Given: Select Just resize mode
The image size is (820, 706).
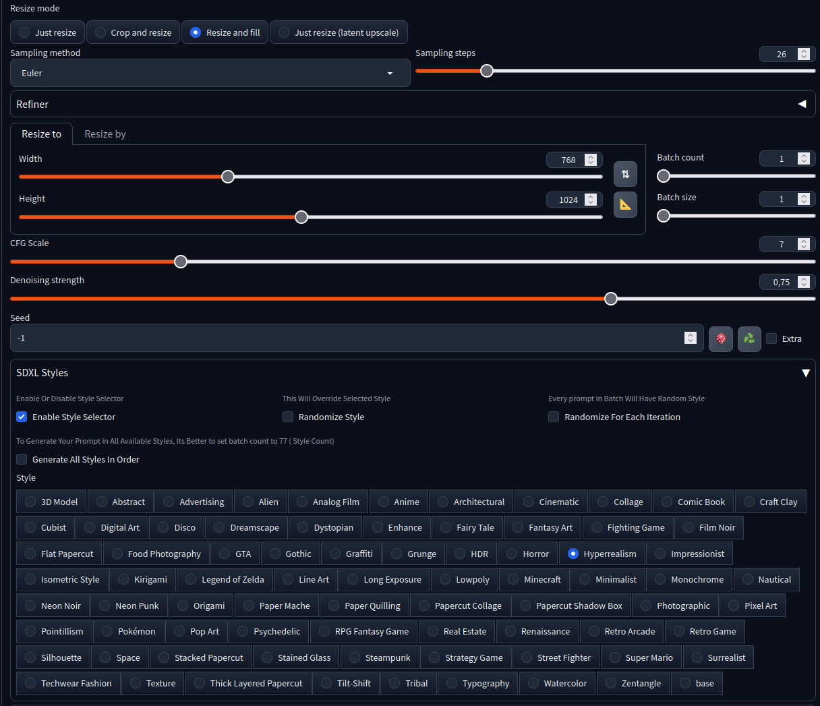Looking at the screenshot, I should (x=48, y=32).
